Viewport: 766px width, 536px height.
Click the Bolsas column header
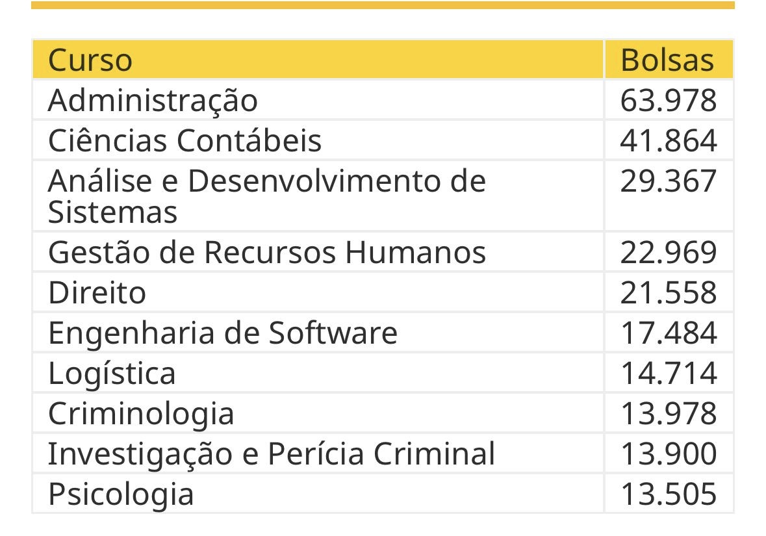(667, 60)
